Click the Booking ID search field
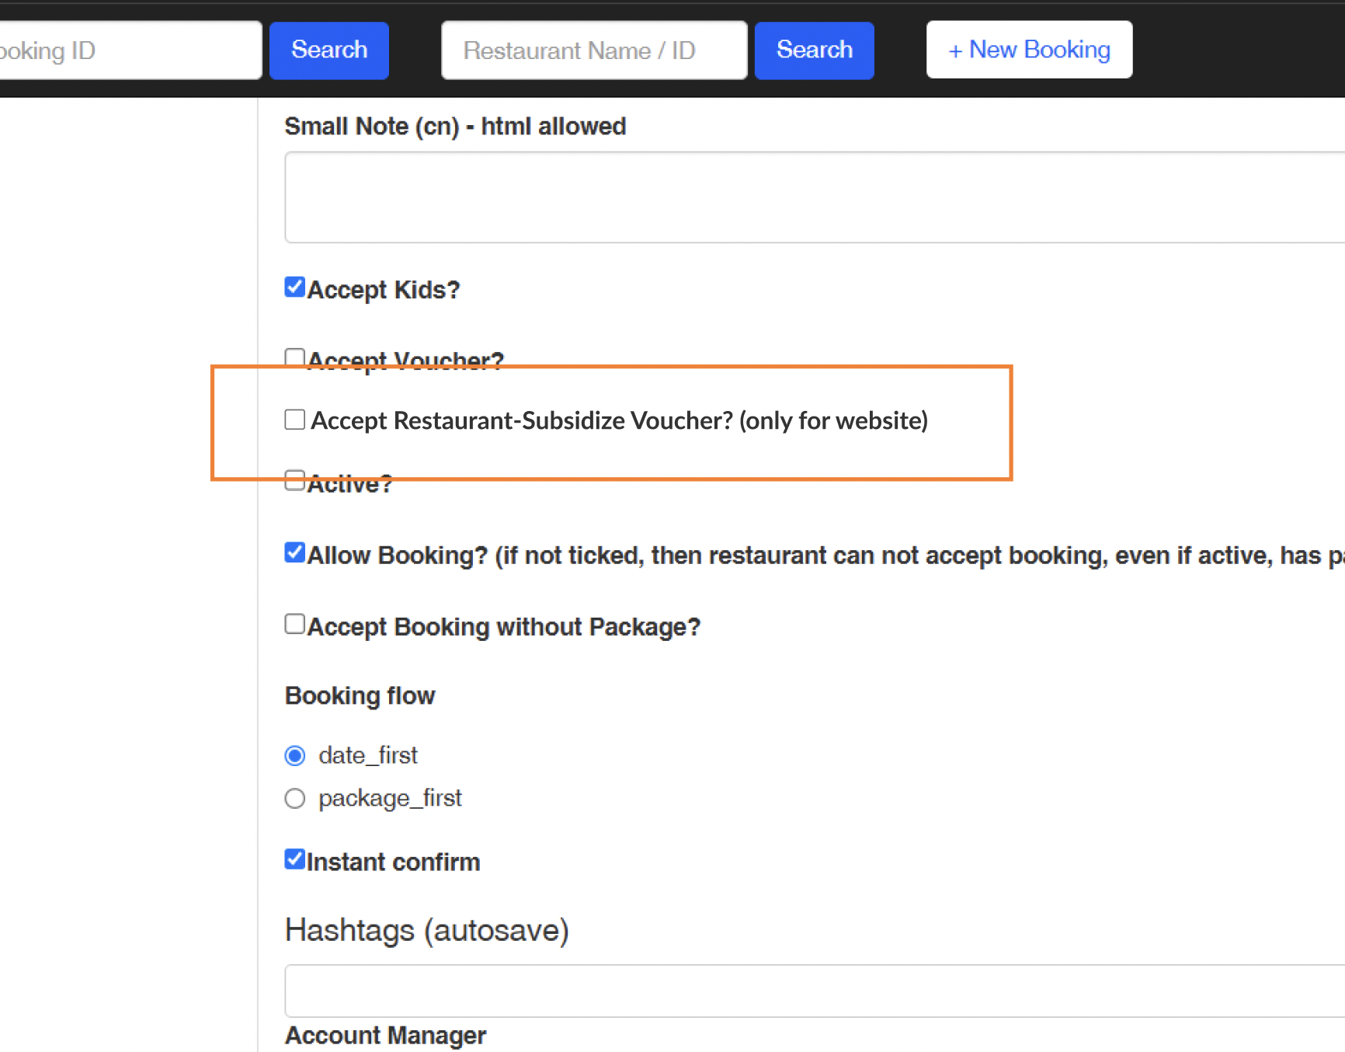 coord(128,51)
